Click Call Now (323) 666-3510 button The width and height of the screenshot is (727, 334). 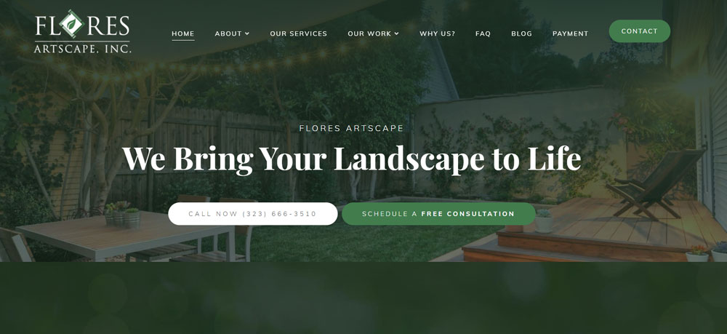253,214
